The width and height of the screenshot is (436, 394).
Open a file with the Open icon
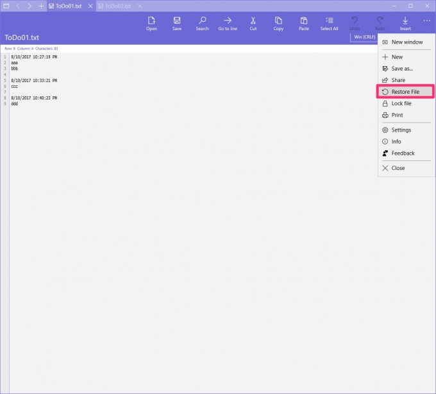coord(151,23)
